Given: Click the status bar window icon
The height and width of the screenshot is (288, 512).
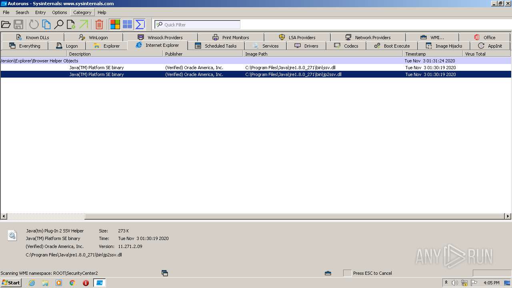Looking at the screenshot, I should pos(165,273).
